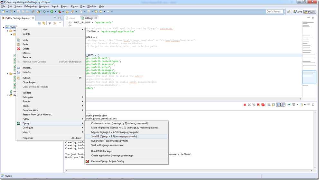Click the editor overview minimap highlighted region
This screenshot has height=180, width=319.
coord(309,77)
